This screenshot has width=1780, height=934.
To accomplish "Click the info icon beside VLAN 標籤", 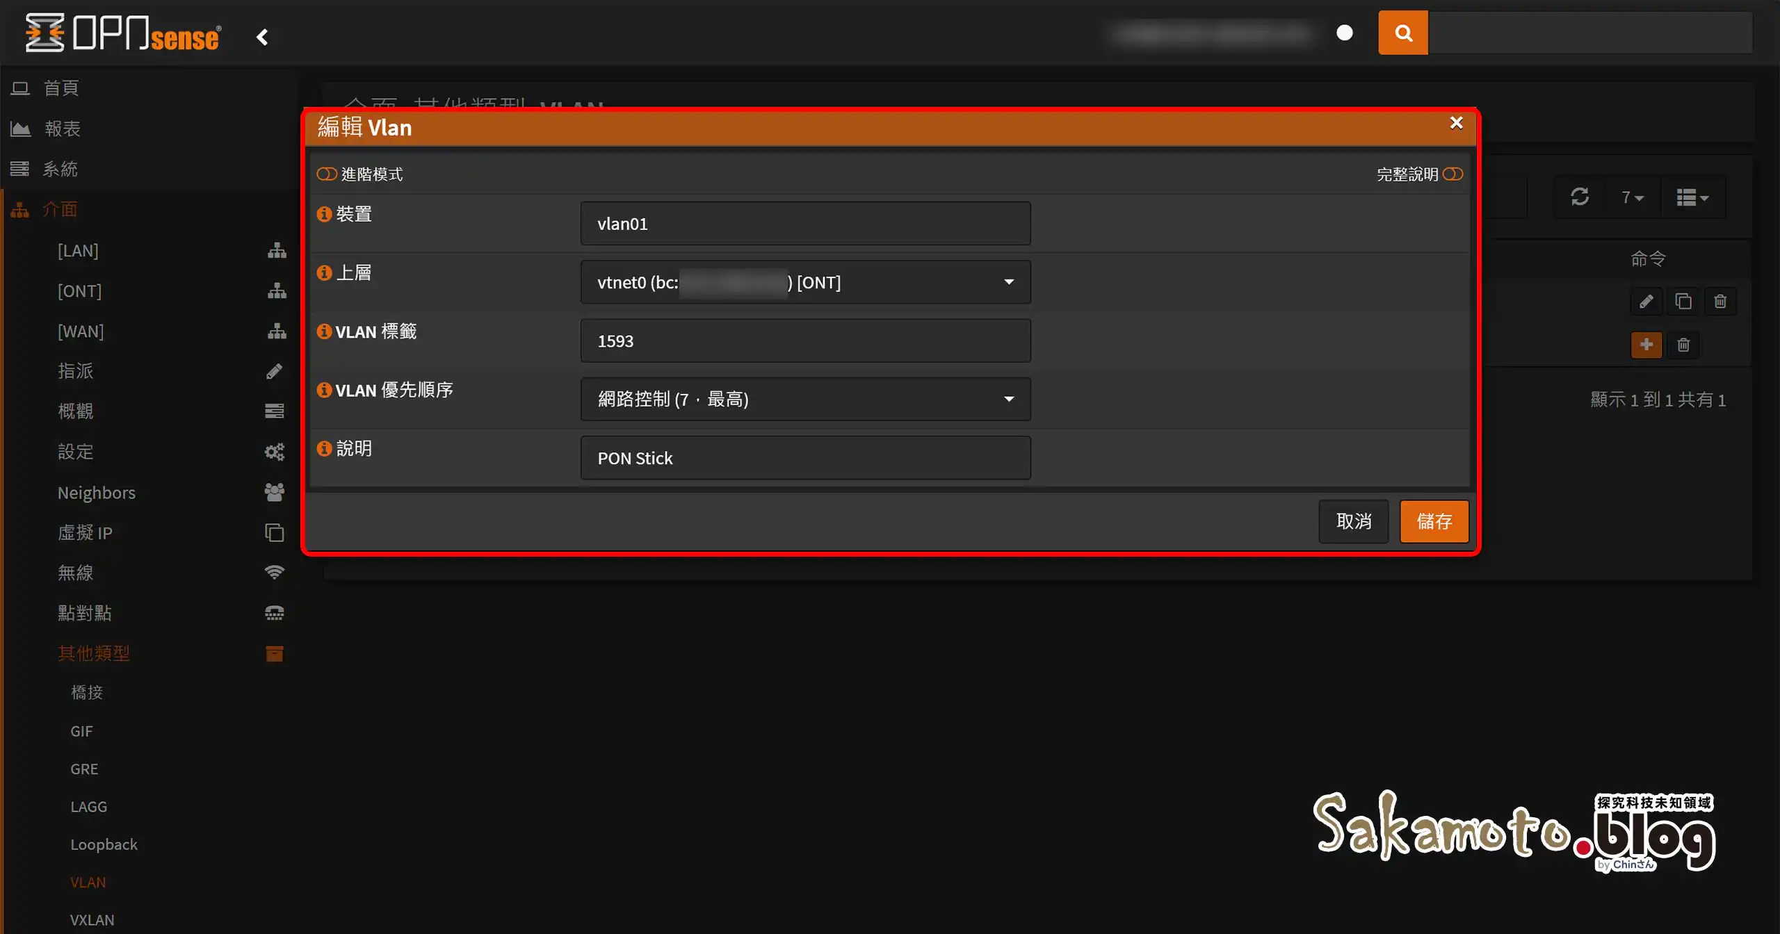I will [324, 331].
